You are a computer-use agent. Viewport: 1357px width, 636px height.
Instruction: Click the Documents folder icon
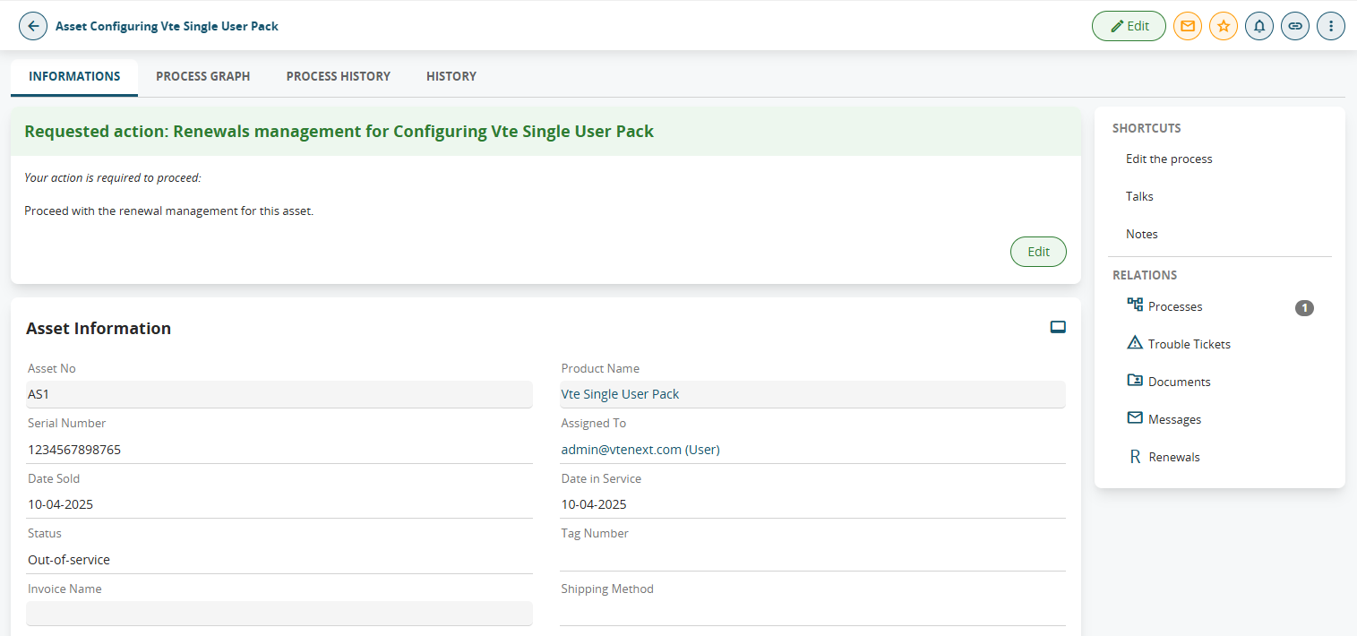(1135, 381)
